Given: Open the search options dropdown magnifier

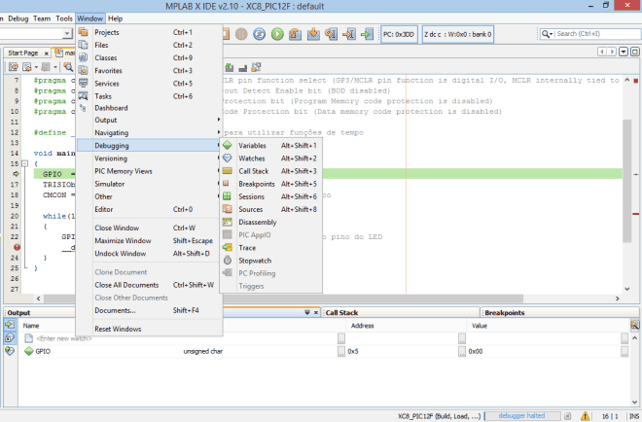Looking at the screenshot, I should tap(547, 34).
